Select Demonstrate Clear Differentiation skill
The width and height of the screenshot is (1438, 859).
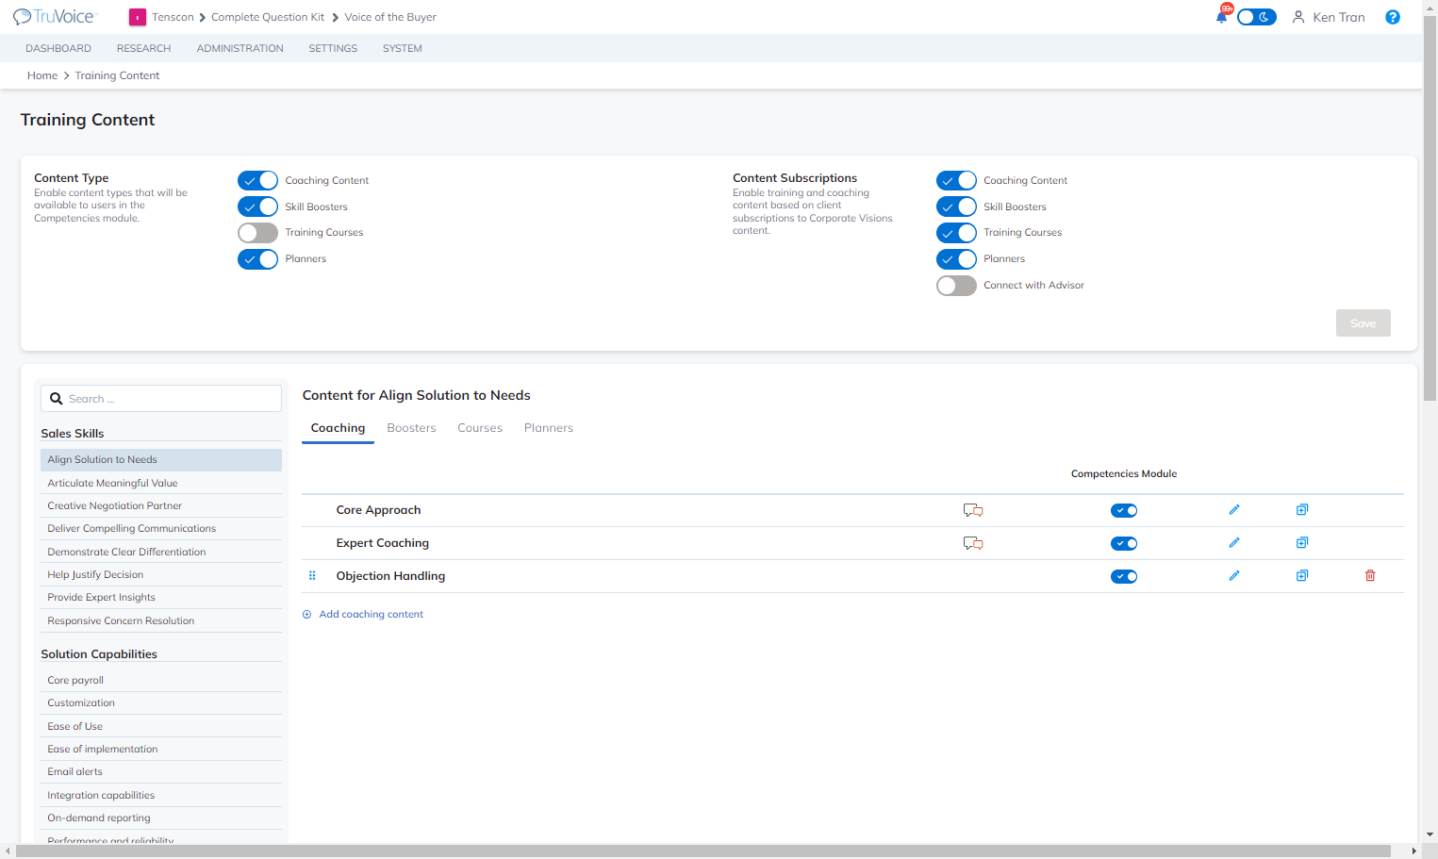click(161, 552)
